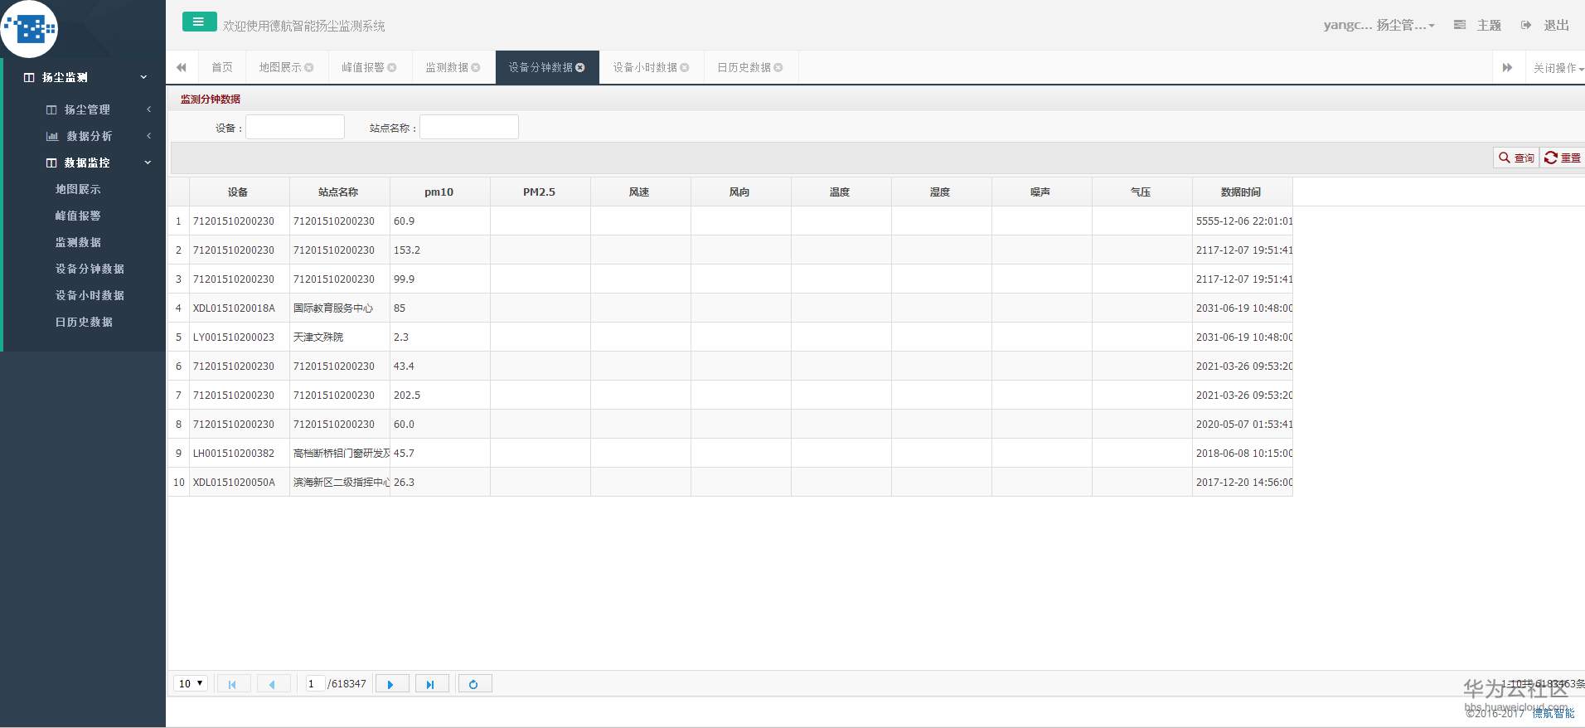Go to the previous page
The width and height of the screenshot is (1585, 728).
(273, 684)
